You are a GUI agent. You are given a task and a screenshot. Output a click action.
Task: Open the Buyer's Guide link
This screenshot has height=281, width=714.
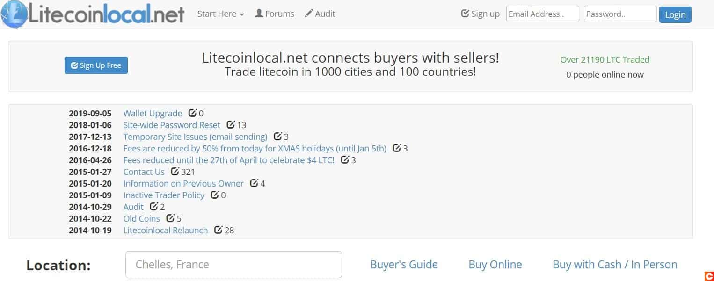(404, 265)
